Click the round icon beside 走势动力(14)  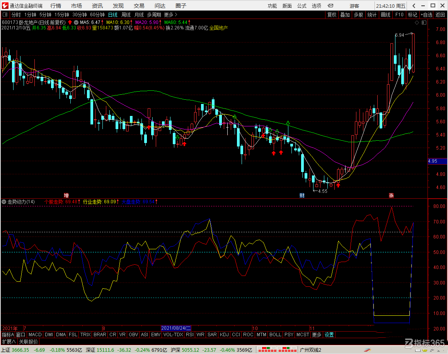4,202
